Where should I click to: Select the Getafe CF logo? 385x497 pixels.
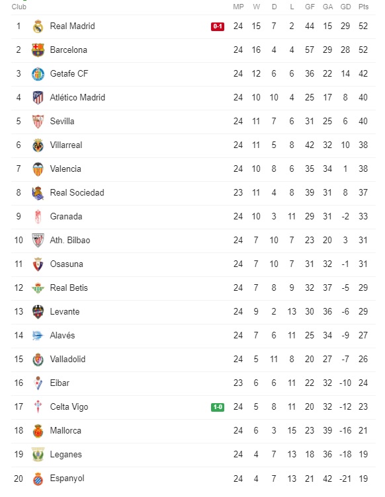point(38,74)
